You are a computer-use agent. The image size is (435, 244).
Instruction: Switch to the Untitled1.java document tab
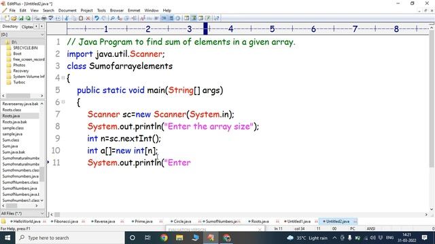[x=298, y=222]
